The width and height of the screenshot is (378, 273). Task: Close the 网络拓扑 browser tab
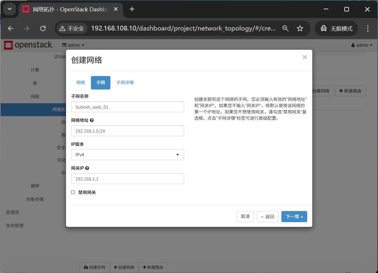[116, 9]
